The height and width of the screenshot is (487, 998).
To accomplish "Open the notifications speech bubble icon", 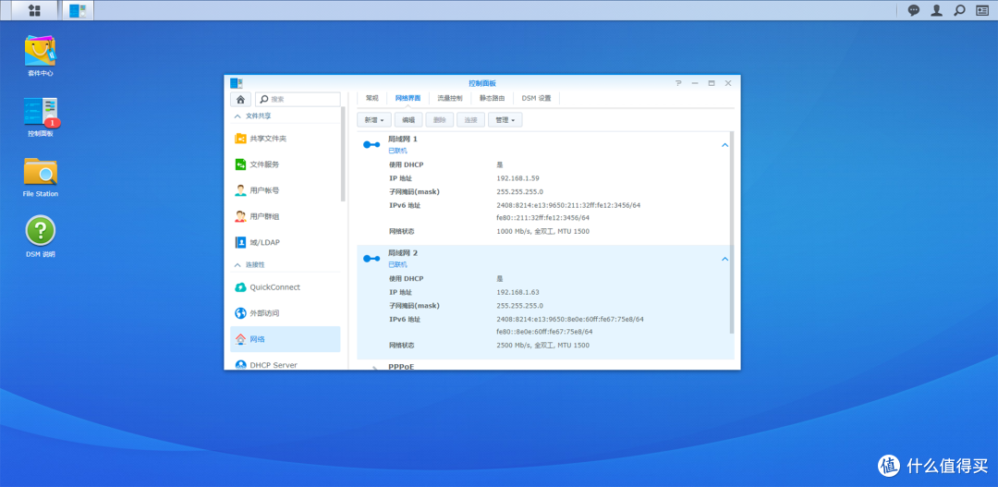I will [914, 10].
